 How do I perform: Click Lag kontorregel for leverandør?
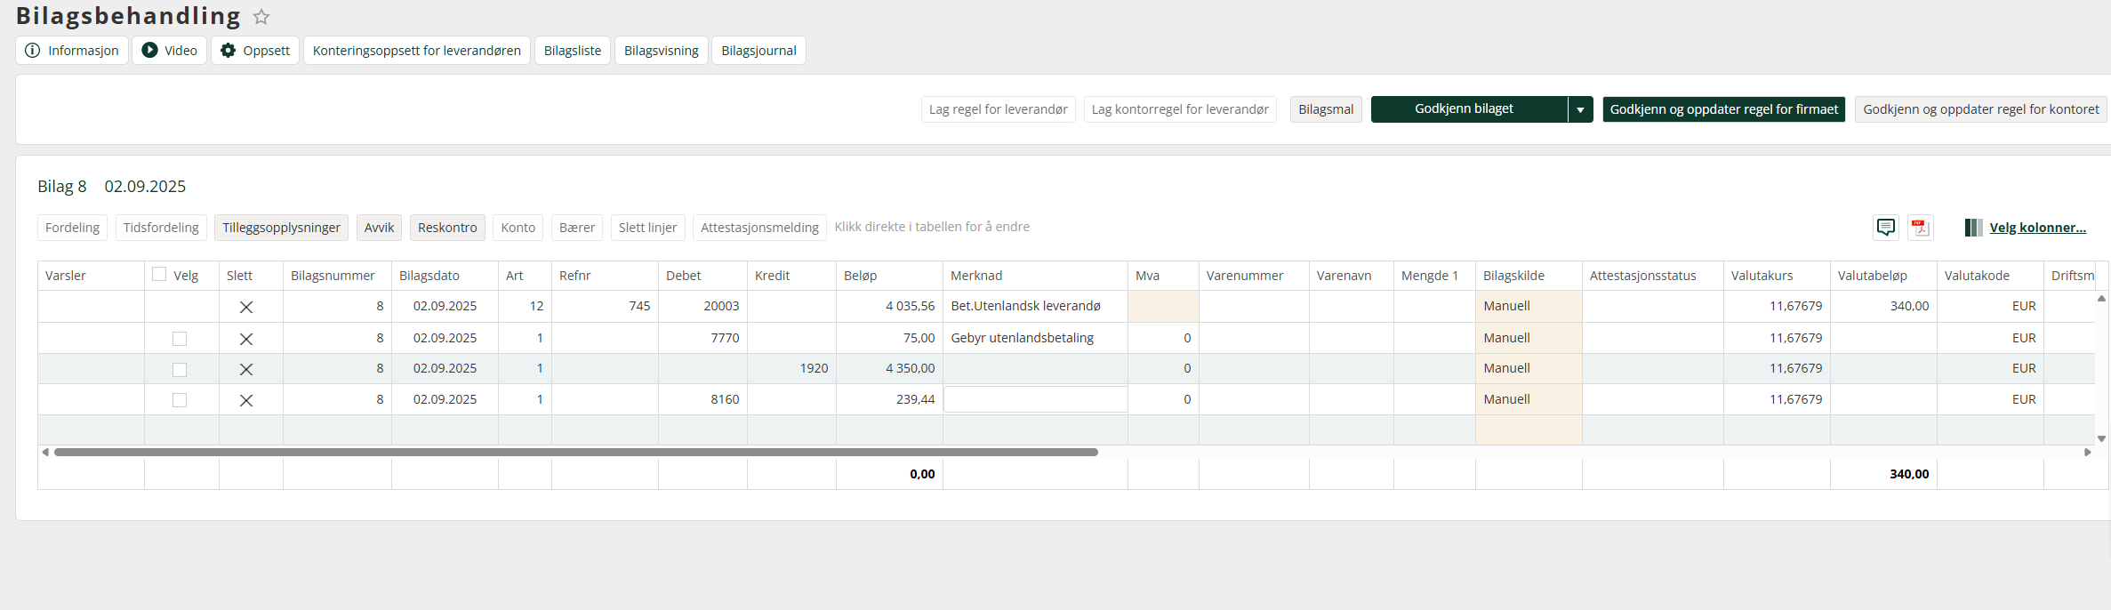pyautogui.click(x=1180, y=109)
